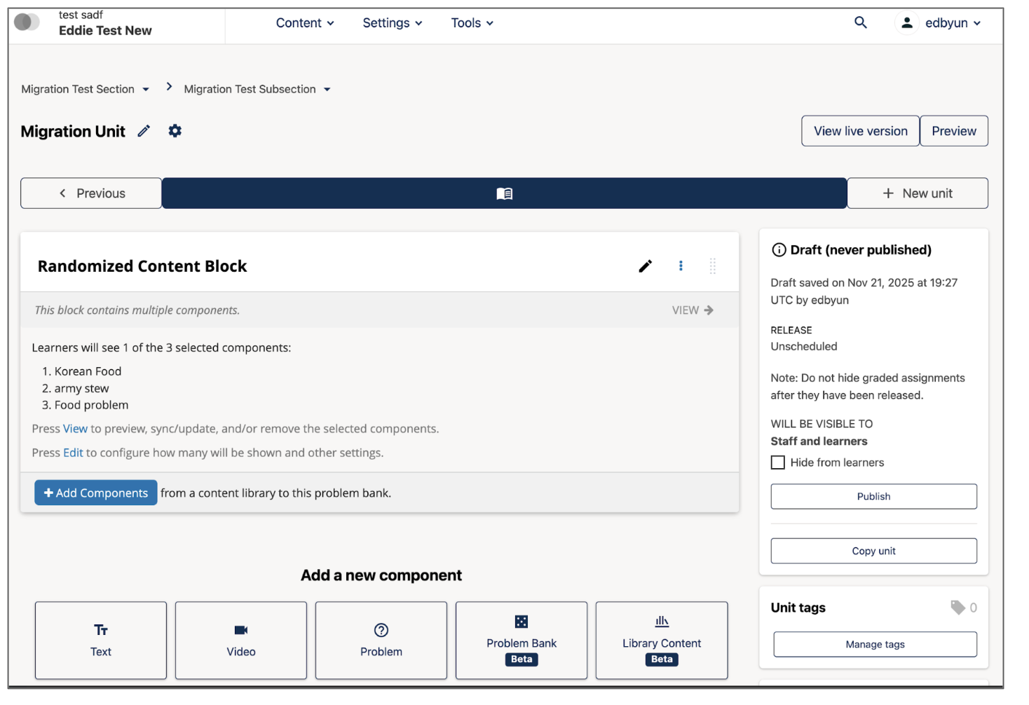Open the Migration Test Subsection dropdown
The height and width of the screenshot is (705, 1029).
click(x=327, y=89)
